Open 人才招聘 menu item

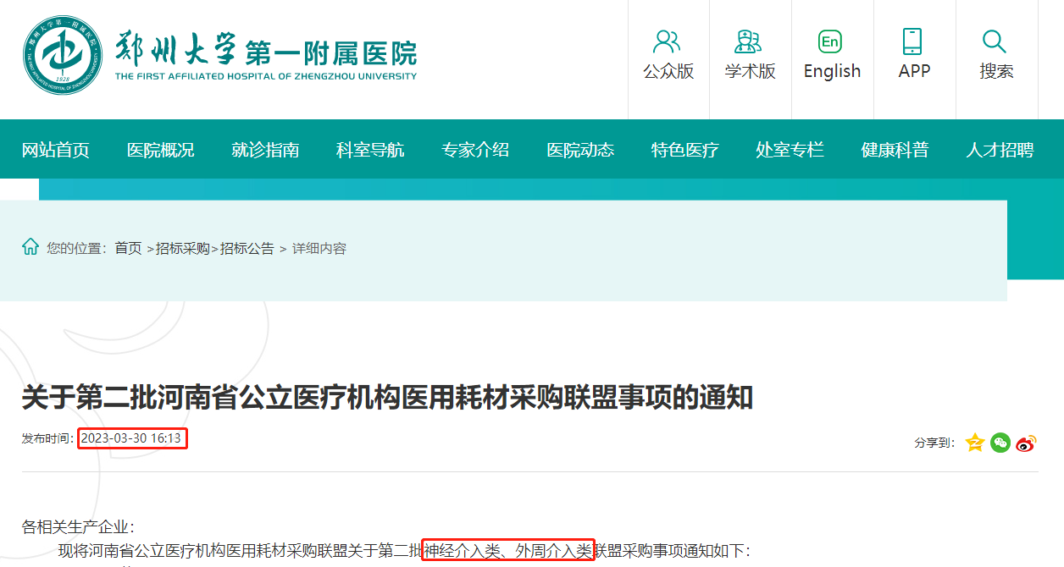1000,150
